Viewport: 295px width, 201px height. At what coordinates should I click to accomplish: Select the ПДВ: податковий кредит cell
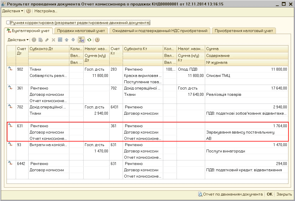246,170
